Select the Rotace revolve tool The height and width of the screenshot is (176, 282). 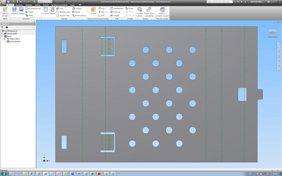click(22, 11)
